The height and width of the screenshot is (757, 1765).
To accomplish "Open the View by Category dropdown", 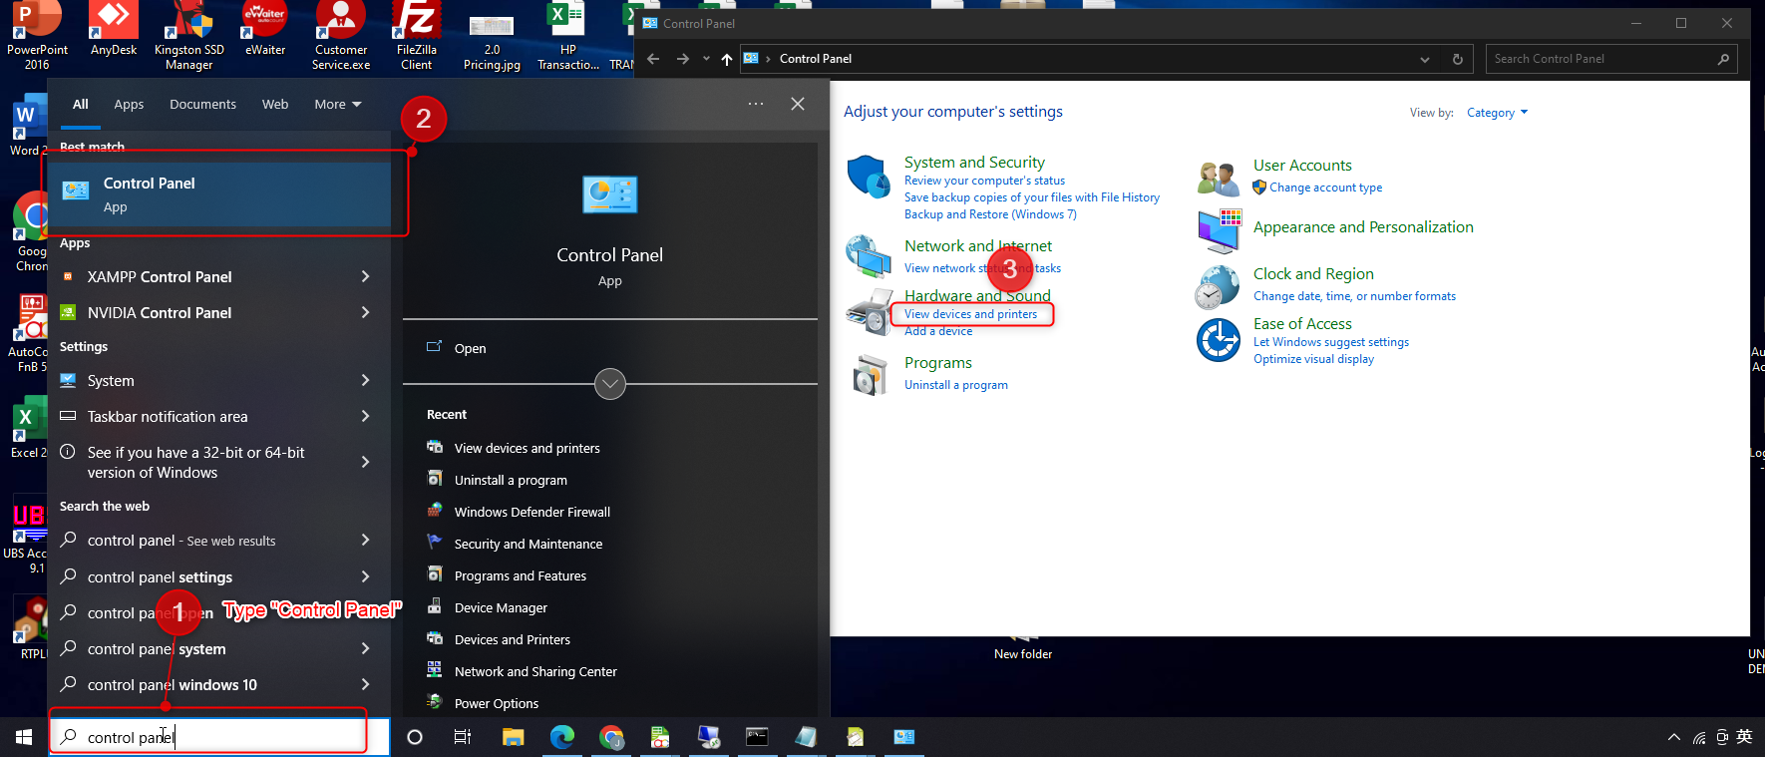I will click(1497, 113).
